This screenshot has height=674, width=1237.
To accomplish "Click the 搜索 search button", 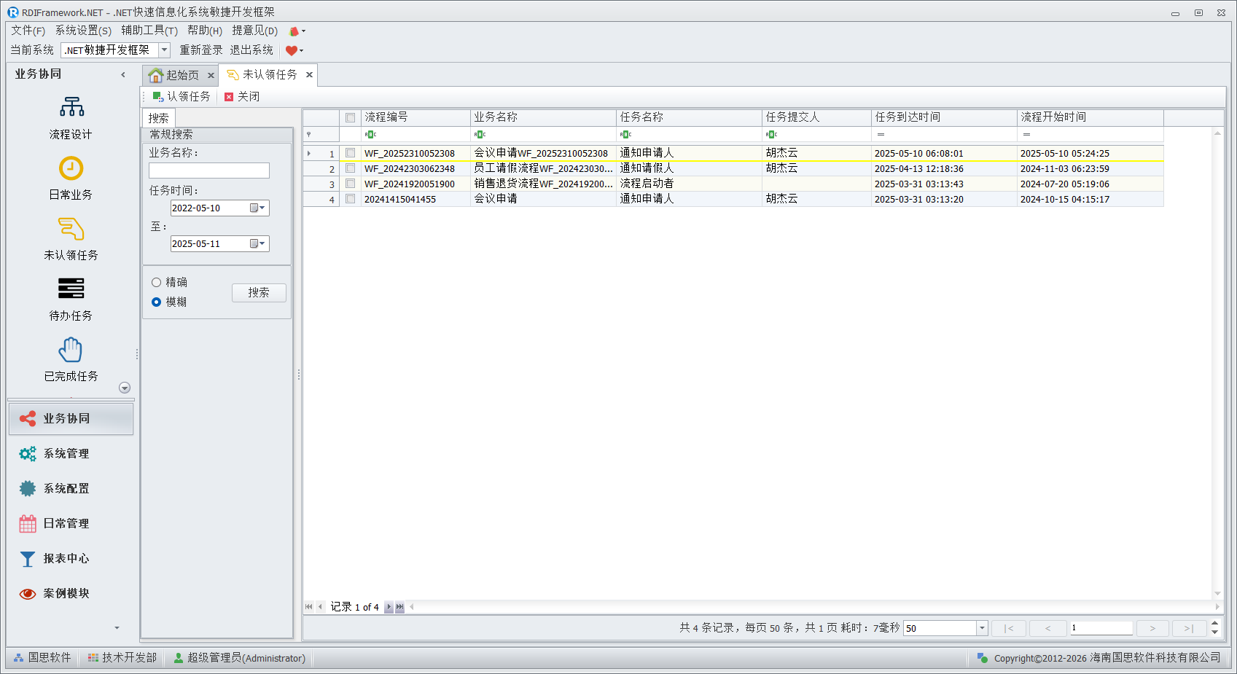I will pos(259,293).
